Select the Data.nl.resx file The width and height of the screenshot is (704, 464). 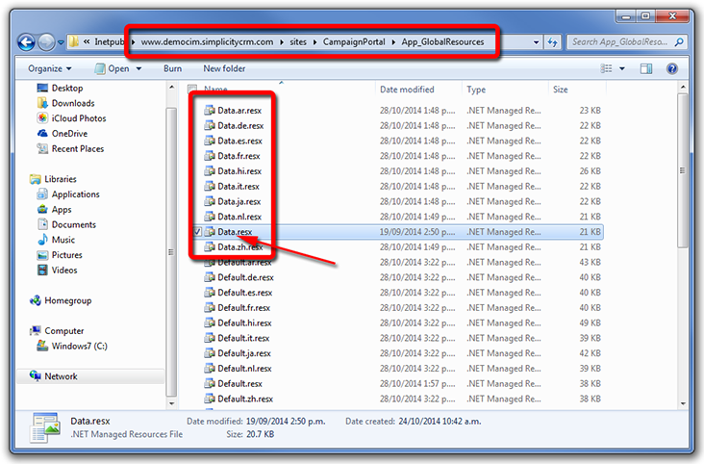[239, 217]
